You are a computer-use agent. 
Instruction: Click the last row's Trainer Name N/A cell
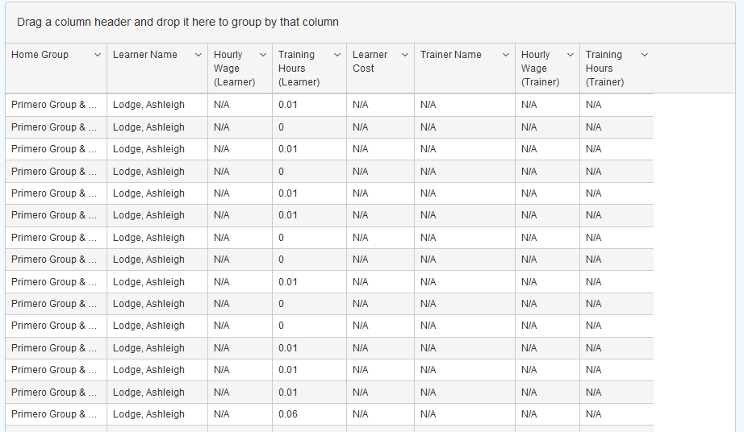[428, 414]
